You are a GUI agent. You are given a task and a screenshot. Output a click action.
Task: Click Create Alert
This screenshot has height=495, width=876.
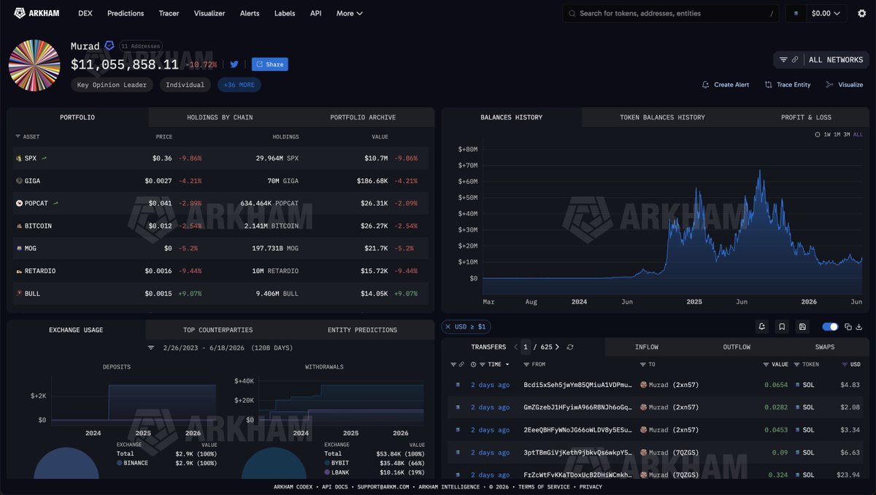[726, 85]
